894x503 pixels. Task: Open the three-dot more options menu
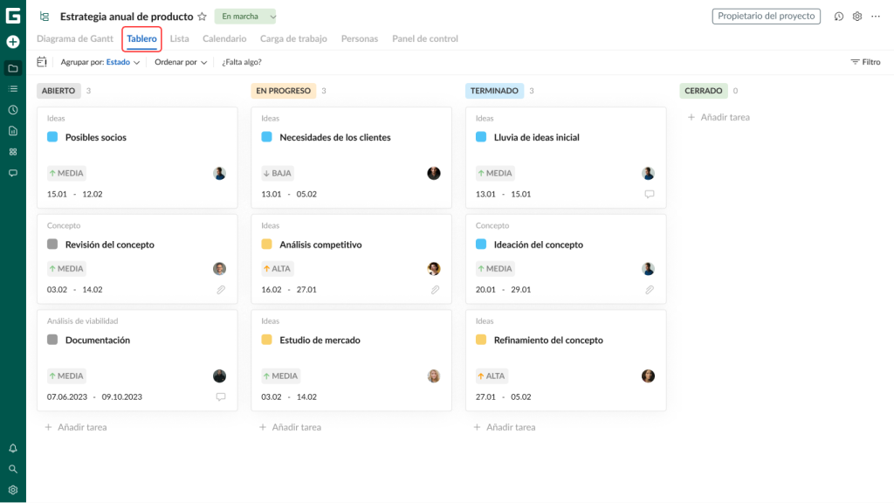(x=876, y=17)
